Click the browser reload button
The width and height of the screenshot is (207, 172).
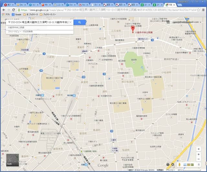(x=14, y=10)
